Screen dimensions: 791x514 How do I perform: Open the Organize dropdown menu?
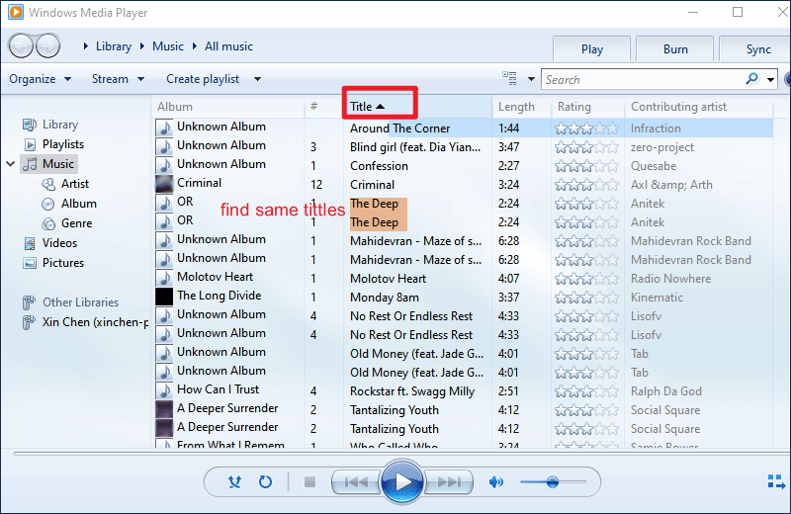point(41,79)
